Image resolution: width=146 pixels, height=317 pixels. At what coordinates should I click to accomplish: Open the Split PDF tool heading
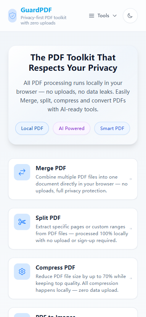click(x=48, y=218)
